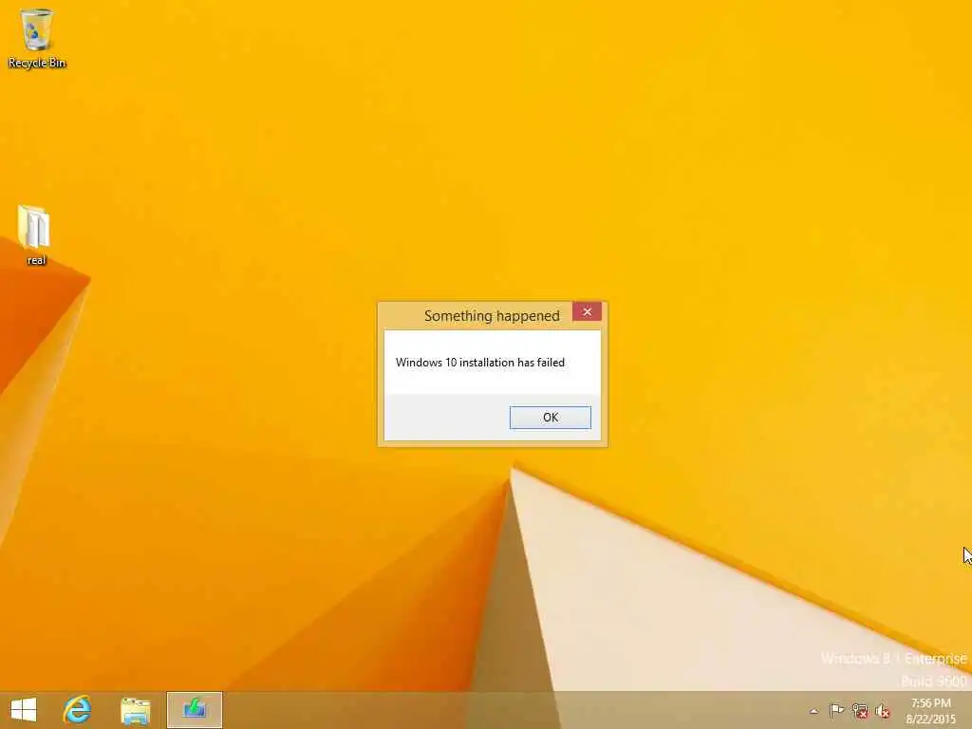
Task: Click OK in the Something happened dialog
Action: [550, 418]
